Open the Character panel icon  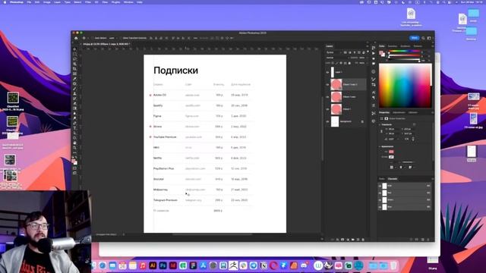pyautogui.click(x=374, y=93)
